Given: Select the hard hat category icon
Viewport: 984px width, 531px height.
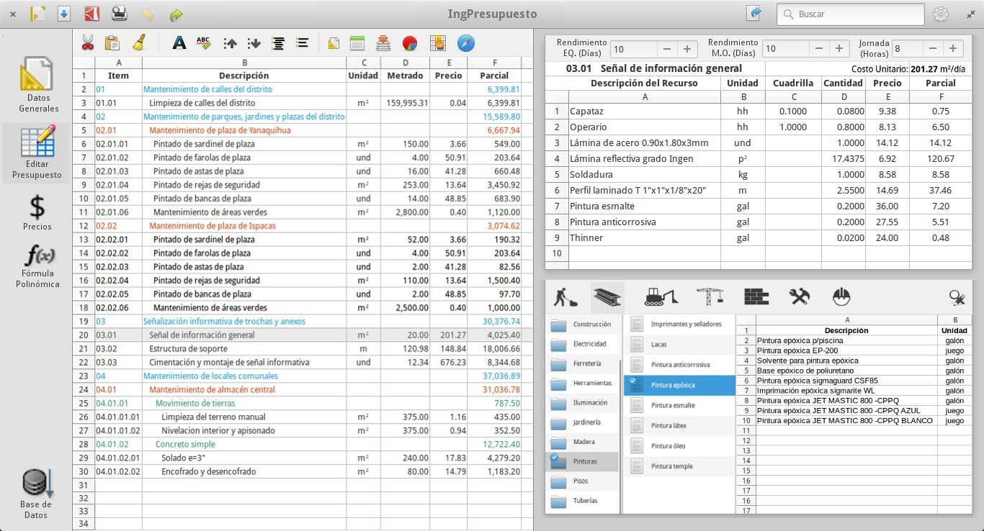Looking at the screenshot, I should tap(841, 296).
